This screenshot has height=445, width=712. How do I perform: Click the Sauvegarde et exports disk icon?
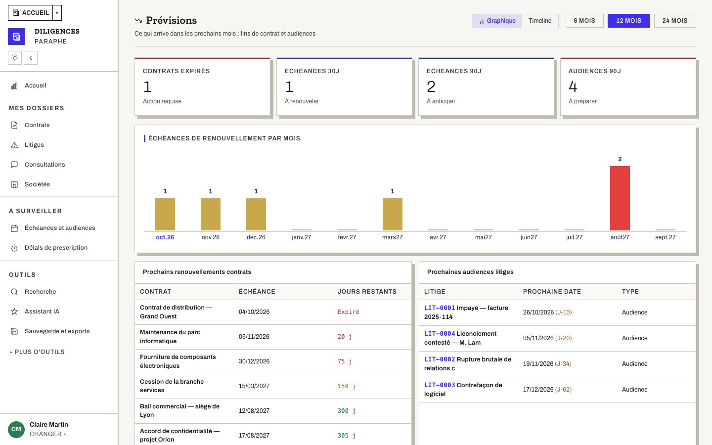tap(14, 331)
